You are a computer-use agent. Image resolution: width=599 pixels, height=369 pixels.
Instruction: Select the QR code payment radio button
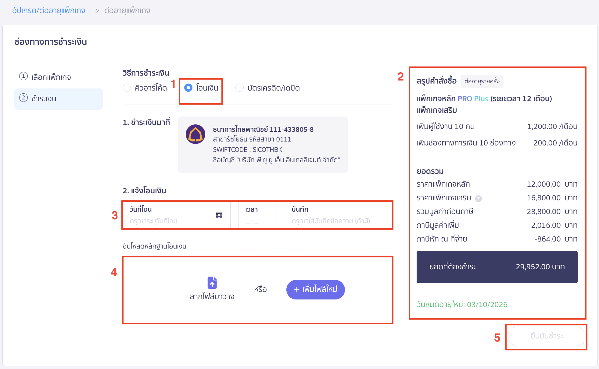pyautogui.click(x=127, y=88)
